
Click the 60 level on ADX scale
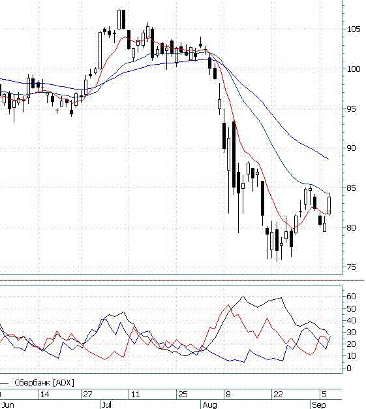point(351,297)
